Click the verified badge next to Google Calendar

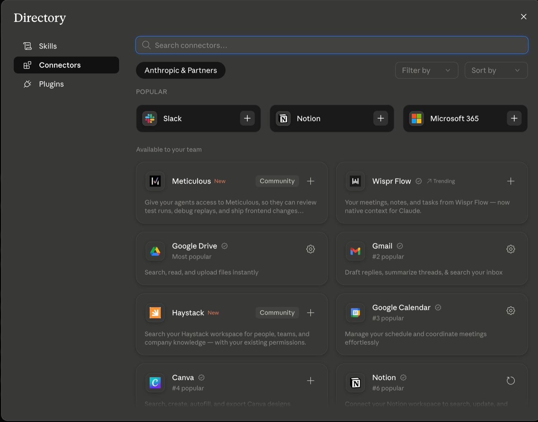click(x=438, y=307)
